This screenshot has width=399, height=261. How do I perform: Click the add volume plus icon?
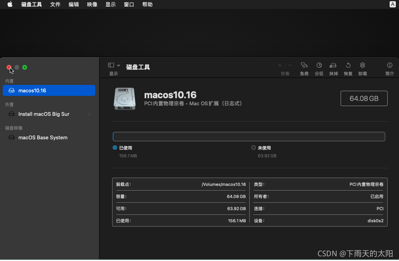(280, 65)
